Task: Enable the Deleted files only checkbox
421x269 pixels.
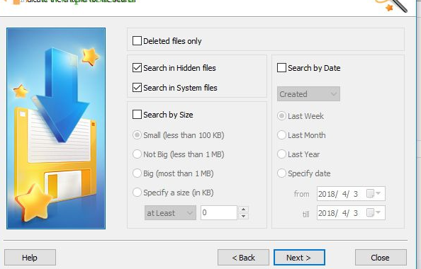Action: (x=137, y=41)
